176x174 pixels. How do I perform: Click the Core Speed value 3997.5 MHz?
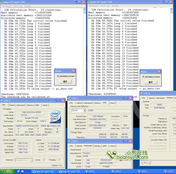tap(23, 143)
